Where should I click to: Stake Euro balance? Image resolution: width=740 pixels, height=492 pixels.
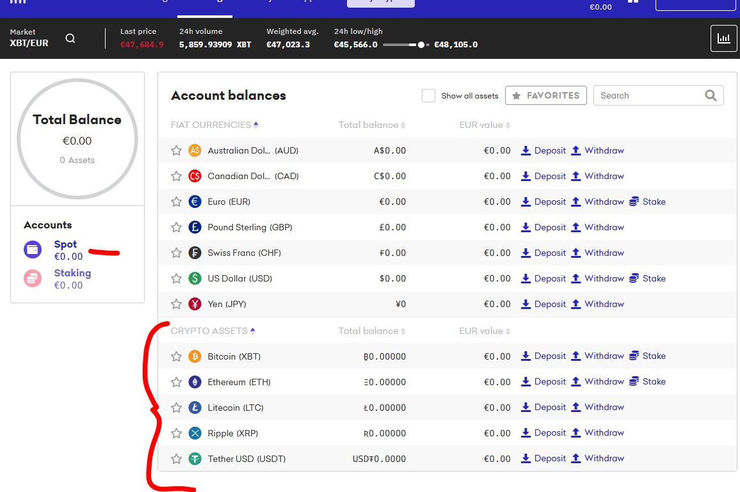648,202
